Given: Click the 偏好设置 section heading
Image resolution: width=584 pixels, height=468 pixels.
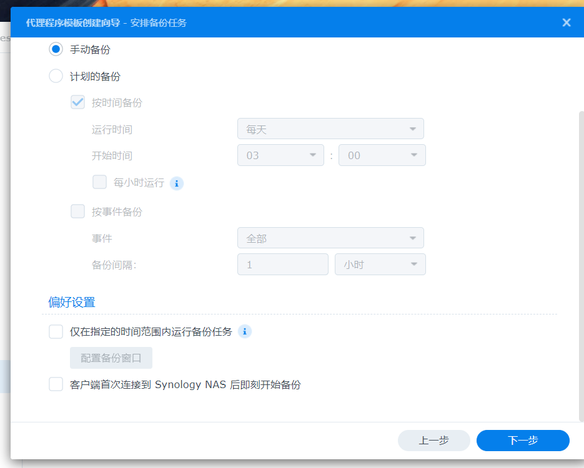Looking at the screenshot, I should (71, 302).
